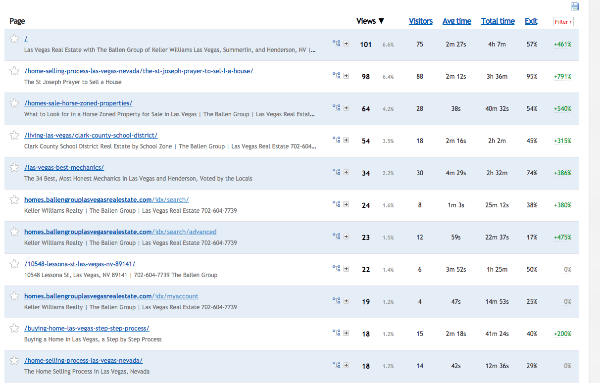Sort table by Total time
Viewport: 600px width, 383px height.
(x=498, y=21)
